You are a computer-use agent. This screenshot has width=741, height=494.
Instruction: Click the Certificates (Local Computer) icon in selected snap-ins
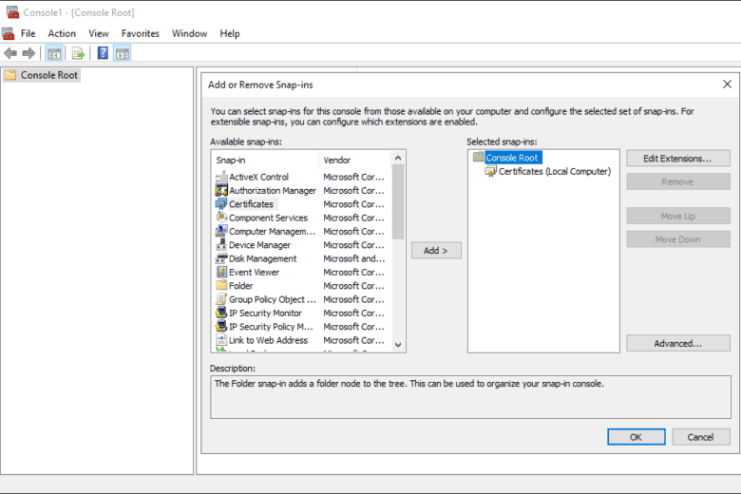[490, 171]
